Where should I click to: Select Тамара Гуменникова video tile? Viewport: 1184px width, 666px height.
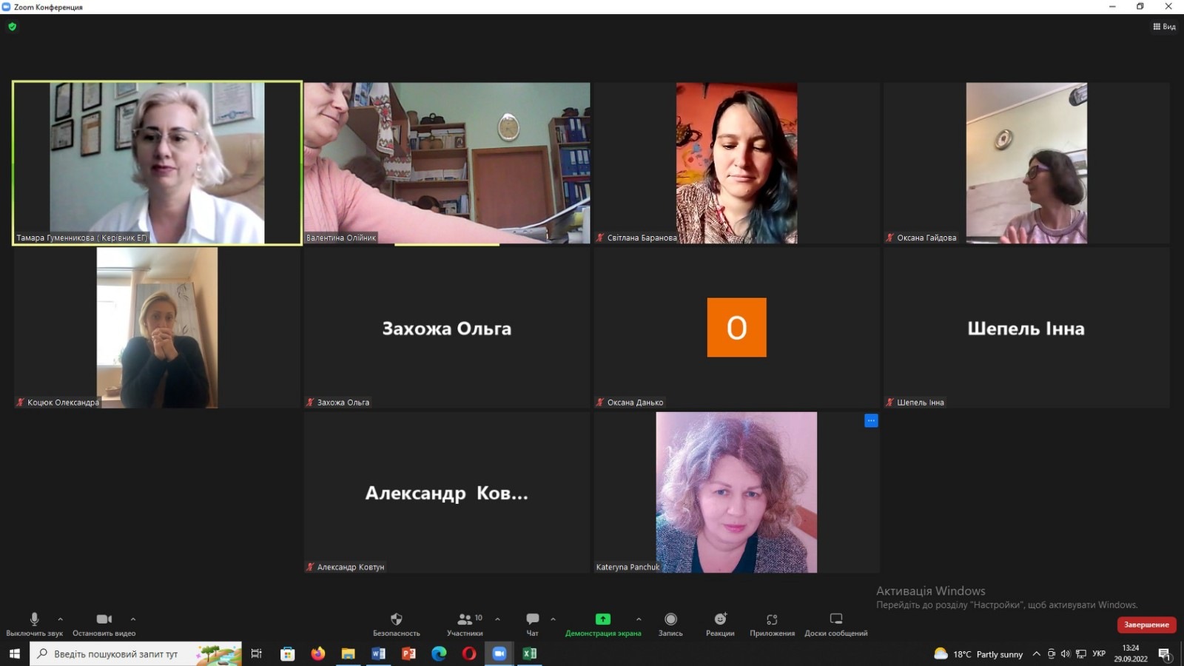[157, 163]
